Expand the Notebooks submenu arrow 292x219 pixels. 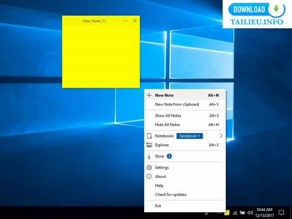[x=221, y=136]
